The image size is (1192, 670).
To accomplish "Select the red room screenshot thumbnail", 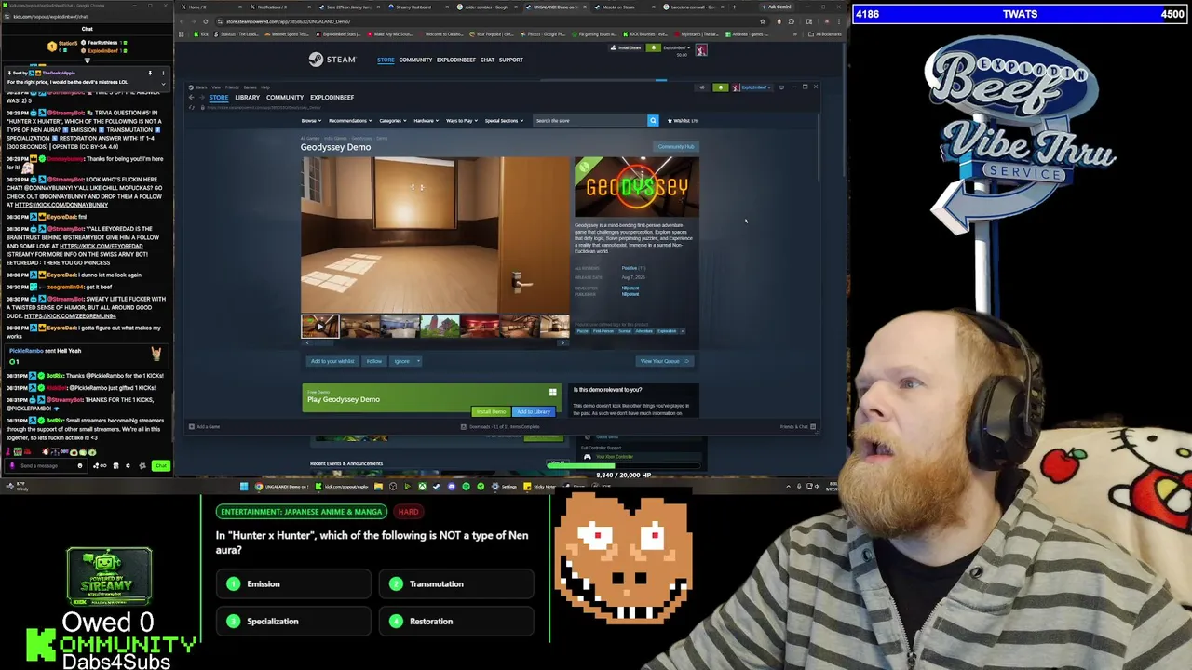I will pyautogui.click(x=481, y=326).
